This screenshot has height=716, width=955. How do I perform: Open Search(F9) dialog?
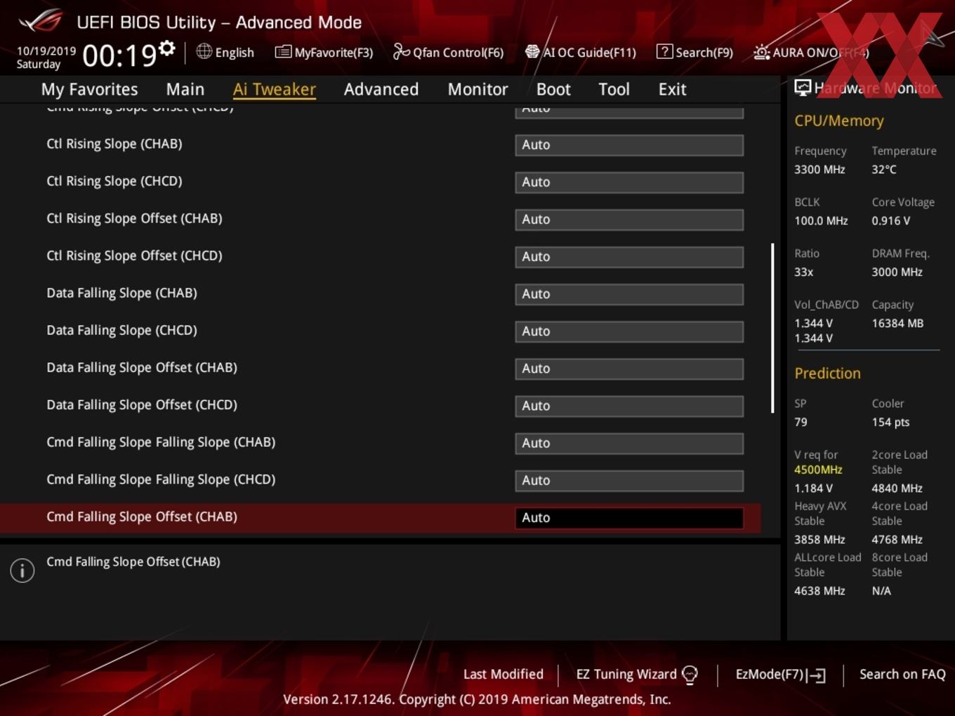694,53
